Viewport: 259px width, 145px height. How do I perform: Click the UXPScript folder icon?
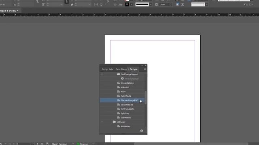coord(114,122)
